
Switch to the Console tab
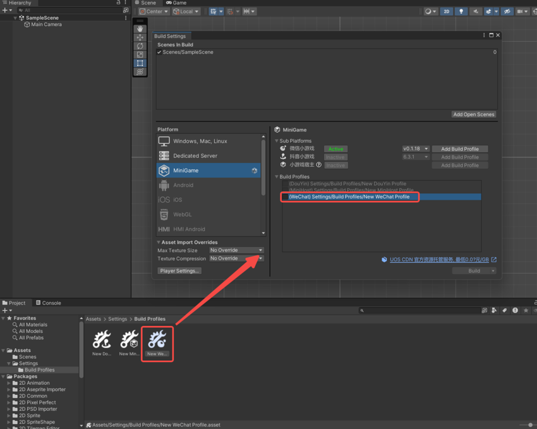point(48,303)
